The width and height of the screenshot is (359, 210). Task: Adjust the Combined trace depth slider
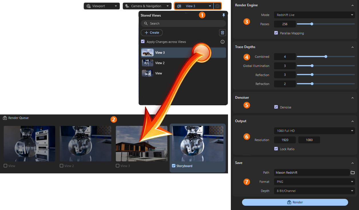(326, 57)
